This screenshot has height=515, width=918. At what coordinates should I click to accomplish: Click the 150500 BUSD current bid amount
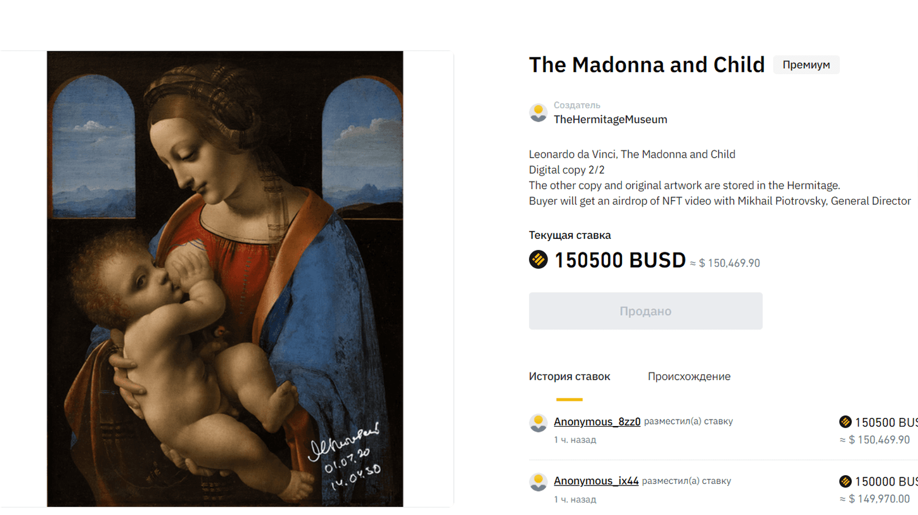tap(620, 260)
